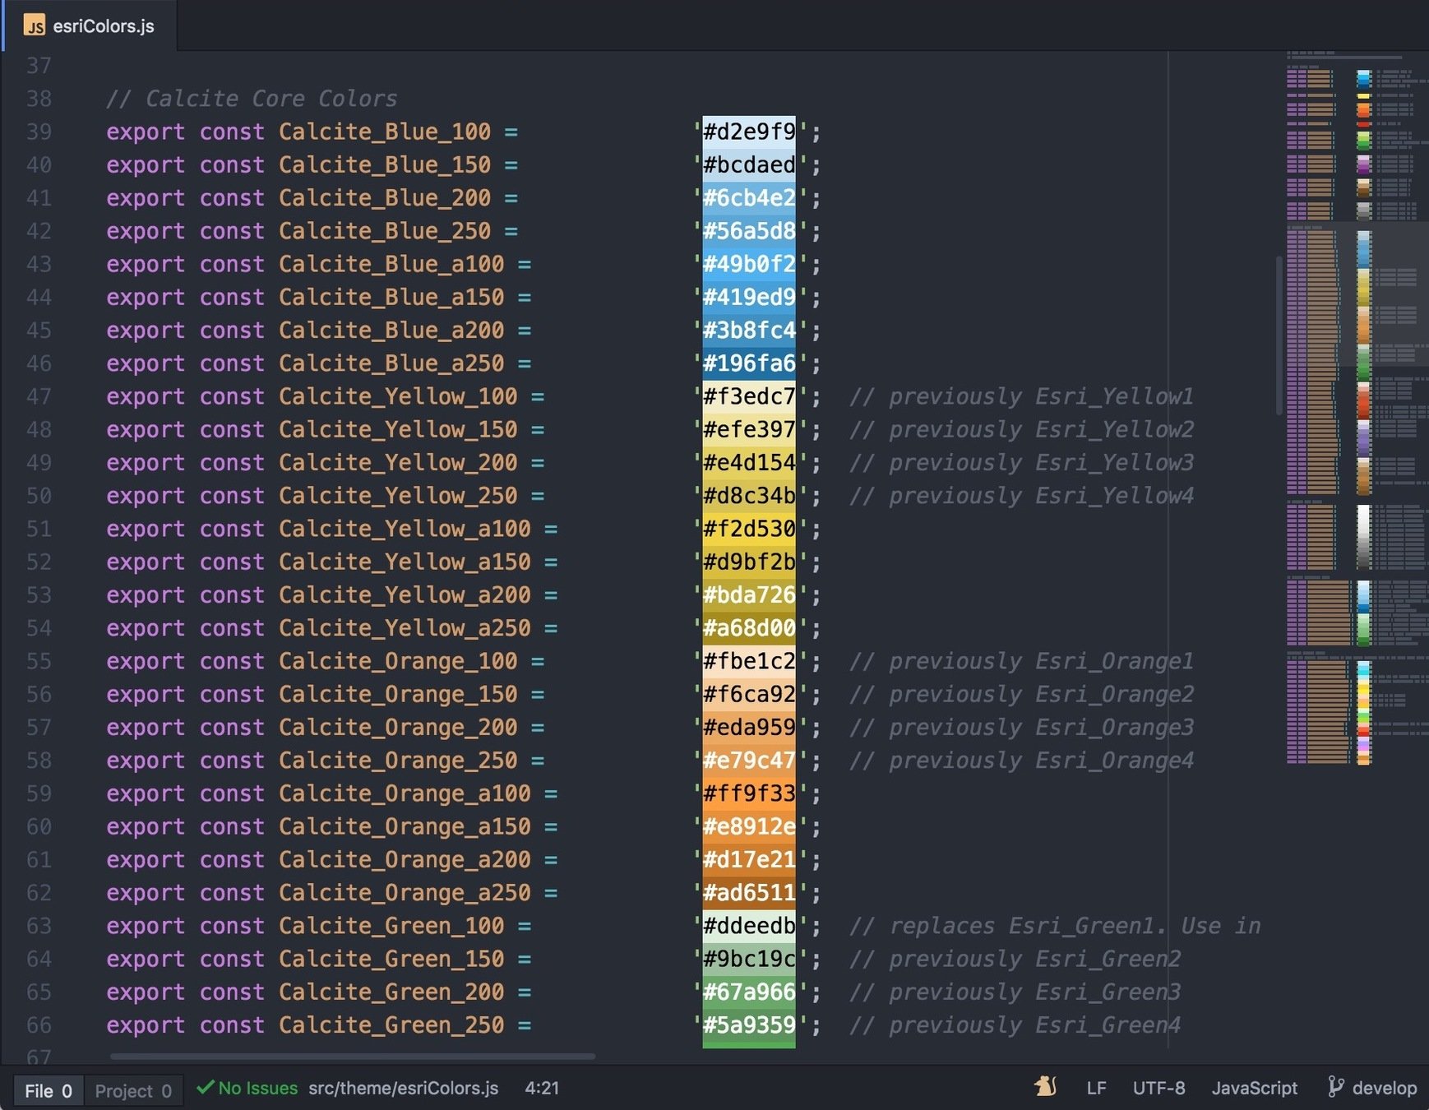This screenshot has height=1110, width=1429.
Task: Select the esriColors.js editor tab
Action: coord(89,25)
